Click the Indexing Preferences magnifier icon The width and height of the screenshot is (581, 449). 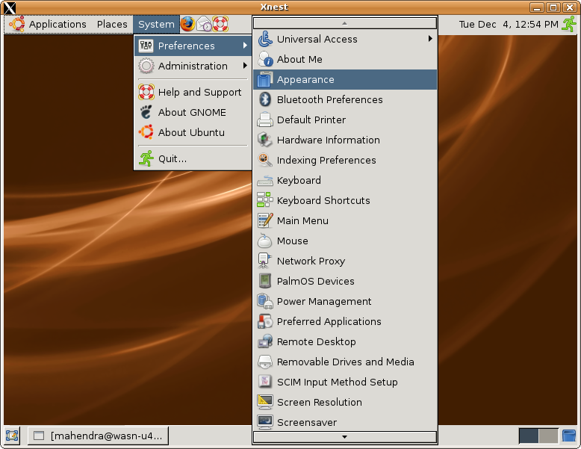(x=265, y=160)
